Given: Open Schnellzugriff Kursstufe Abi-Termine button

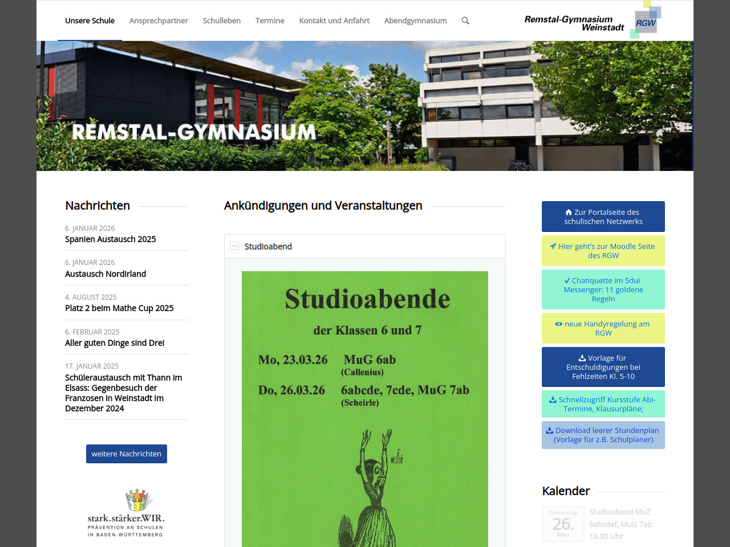Looking at the screenshot, I should (603, 404).
